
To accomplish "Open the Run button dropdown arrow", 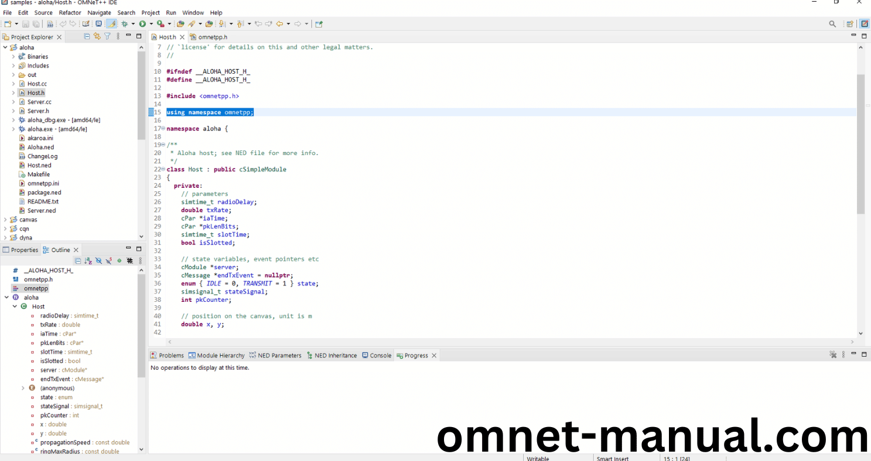I will coord(151,24).
